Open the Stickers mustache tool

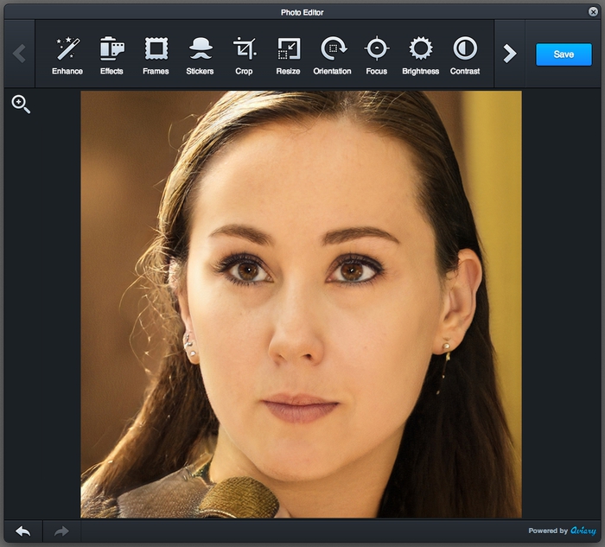[200, 55]
